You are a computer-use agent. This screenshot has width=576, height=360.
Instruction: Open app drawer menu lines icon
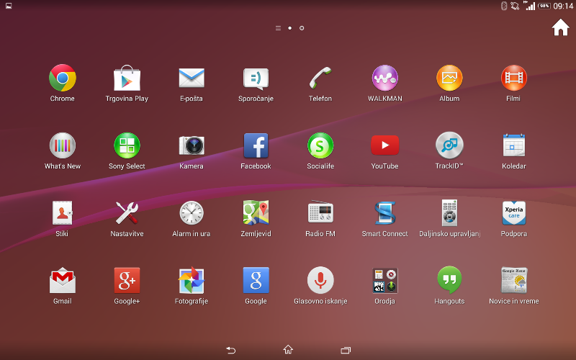click(278, 28)
